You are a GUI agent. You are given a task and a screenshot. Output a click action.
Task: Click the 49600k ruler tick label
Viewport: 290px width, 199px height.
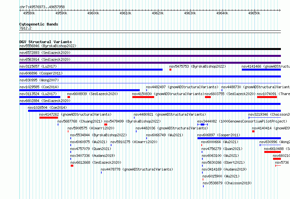(x=93, y=13)
